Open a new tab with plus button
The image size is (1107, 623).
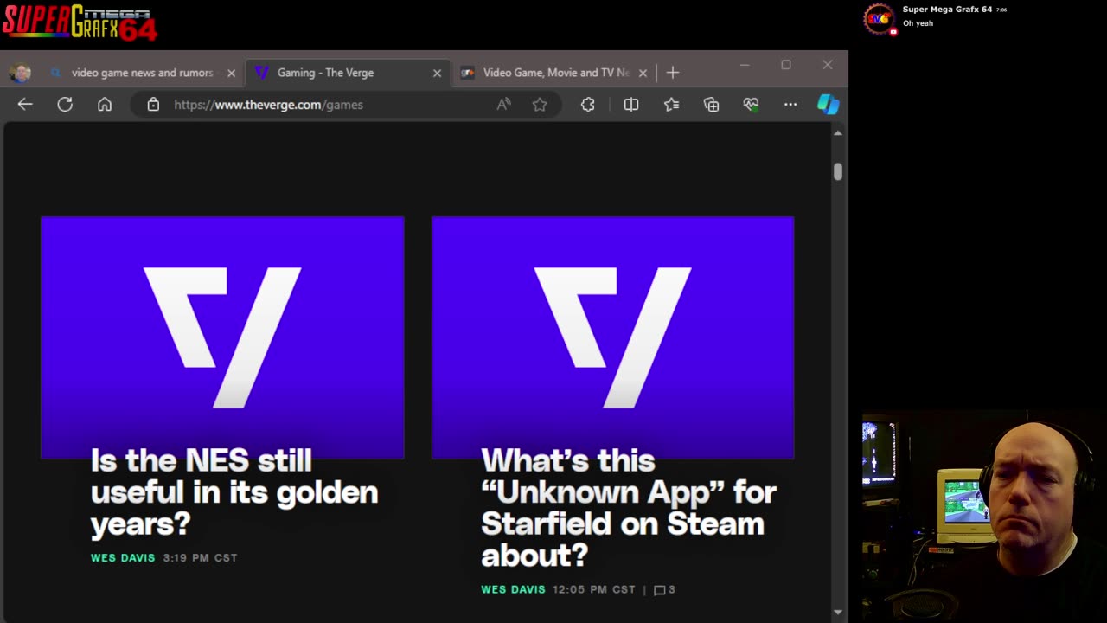[x=673, y=73]
